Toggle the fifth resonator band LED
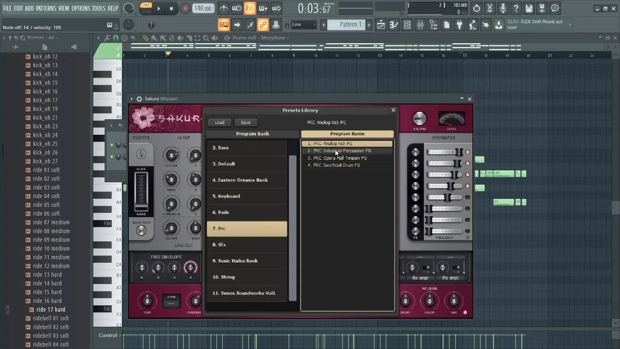The width and height of the screenshot is (620, 349). tap(467, 197)
